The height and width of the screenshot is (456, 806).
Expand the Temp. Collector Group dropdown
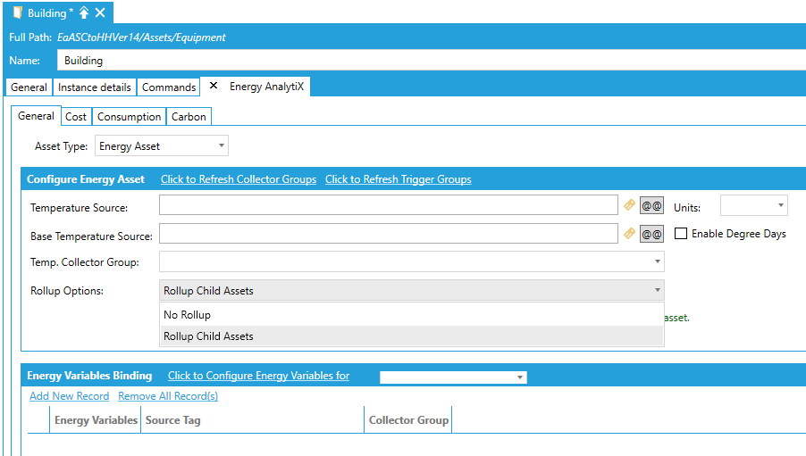tap(411, 262)
